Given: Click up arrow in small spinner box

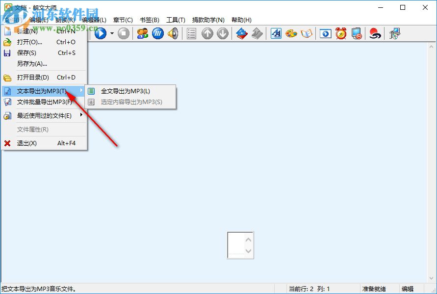Looking at the screenshot, I should (248, 240).
